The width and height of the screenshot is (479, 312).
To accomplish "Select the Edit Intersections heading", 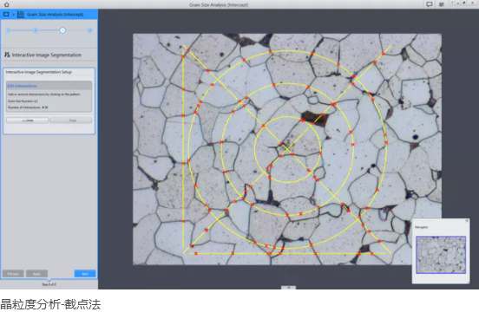I will [23, 86].
